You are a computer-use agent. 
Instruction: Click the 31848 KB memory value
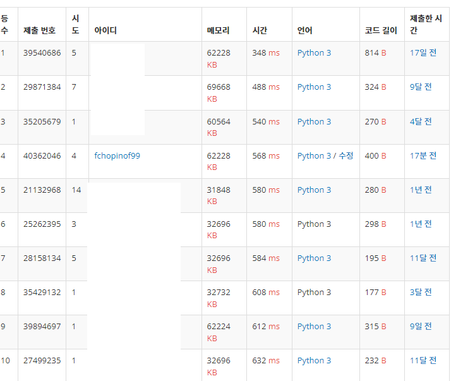click(x=219, y=196)
